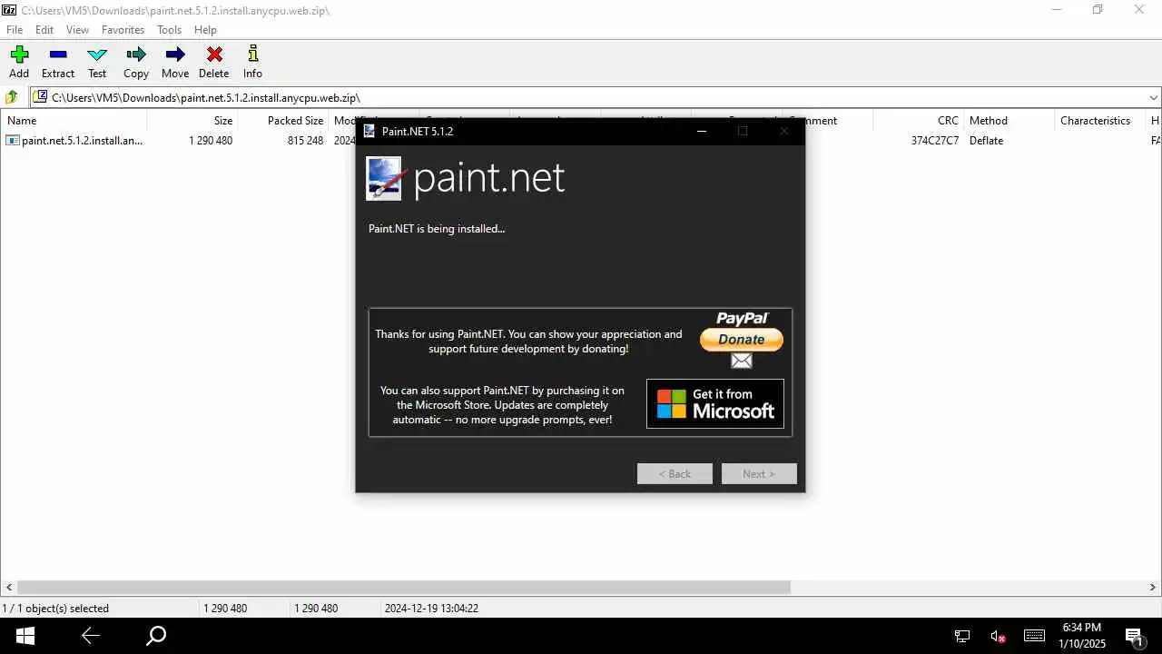The image size is (1162, 654).
Task: Click the horizontal scrollbar thumb
Action: [404, 588]
